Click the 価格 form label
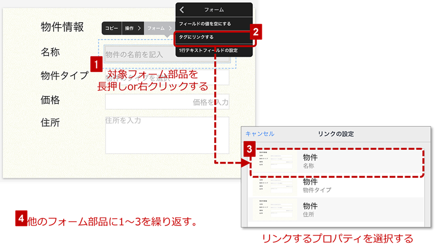The width and height of the screenshot is (435, 252). pyautogui.click(x=50, y=99)
